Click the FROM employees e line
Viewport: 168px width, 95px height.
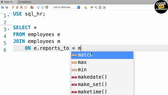pos(37,35)
